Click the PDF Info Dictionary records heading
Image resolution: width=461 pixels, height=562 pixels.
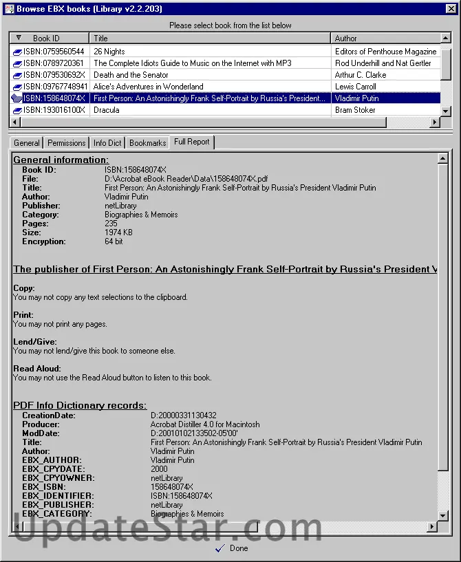pyautogui.click(x=80, y=405)
